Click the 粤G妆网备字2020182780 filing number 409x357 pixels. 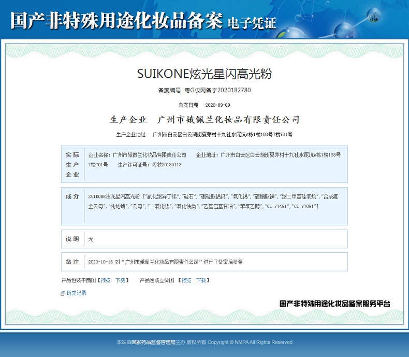pos(217,90)
